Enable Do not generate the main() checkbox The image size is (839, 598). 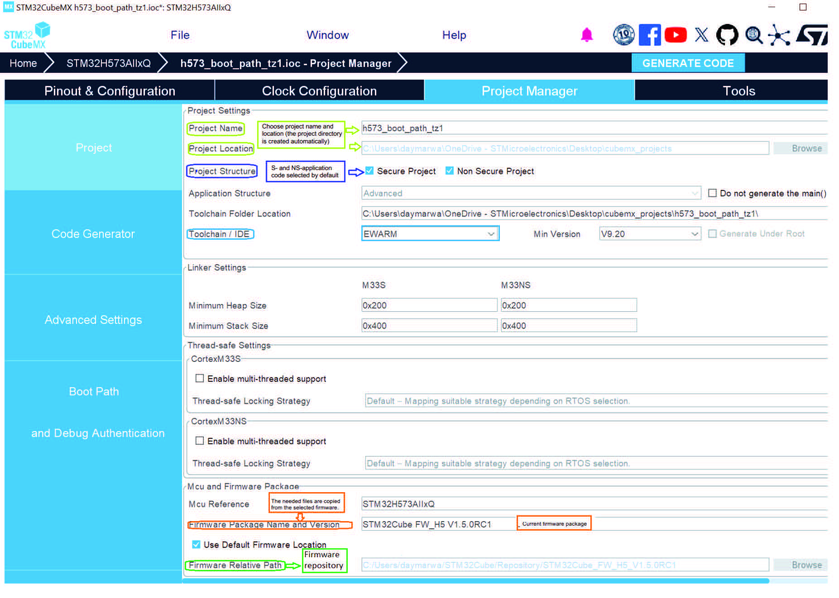[712, 193]
